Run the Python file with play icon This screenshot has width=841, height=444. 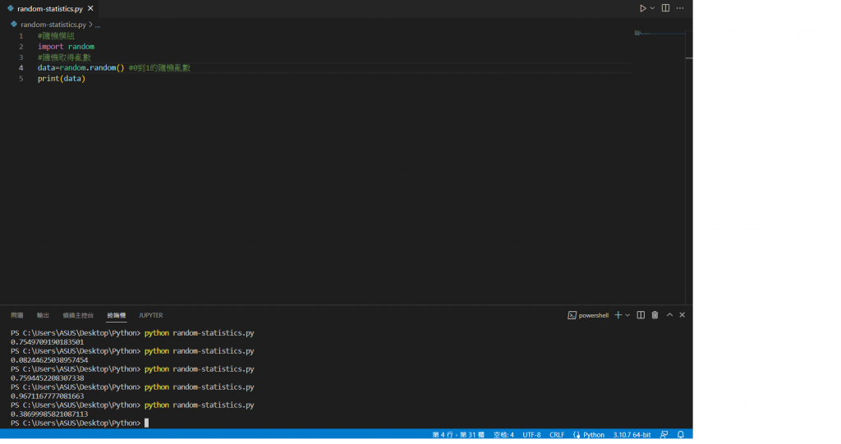(642, 8)
